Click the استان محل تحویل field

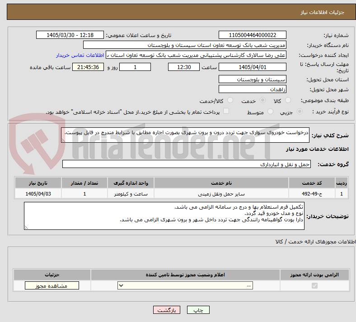pyautogui.click(x=252, y=79)
